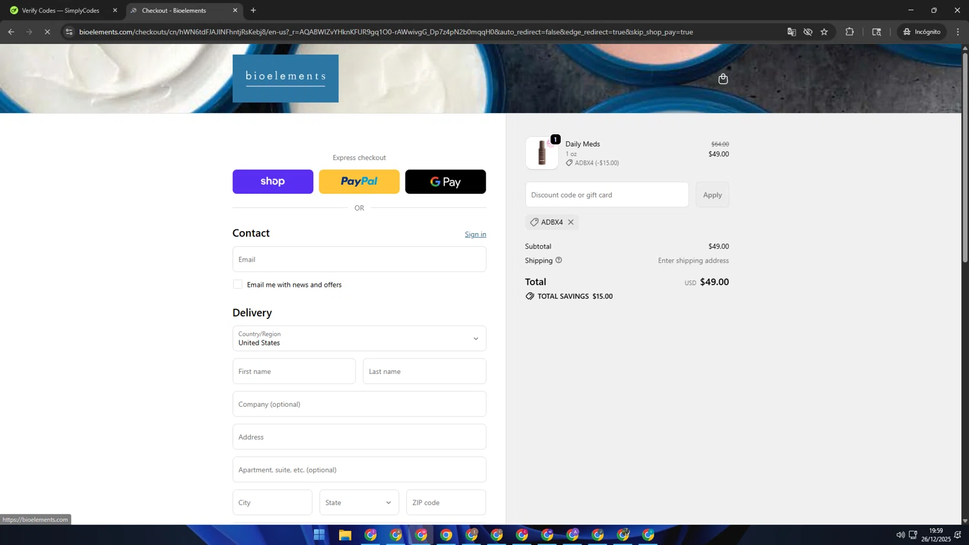The width and height of the screenshot is (969, 545).
Task: Stop loading the page
Action: pyautogui.click(x=47, y=32)
